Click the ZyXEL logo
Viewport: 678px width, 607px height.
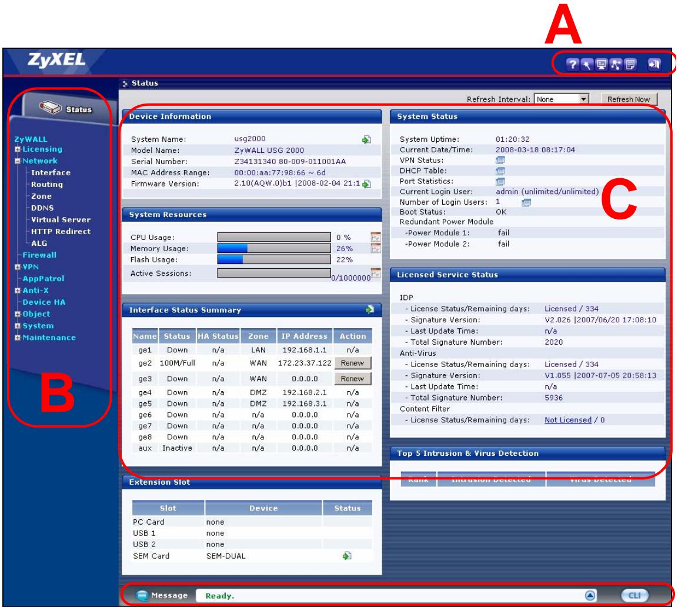[x=56, y=60]
